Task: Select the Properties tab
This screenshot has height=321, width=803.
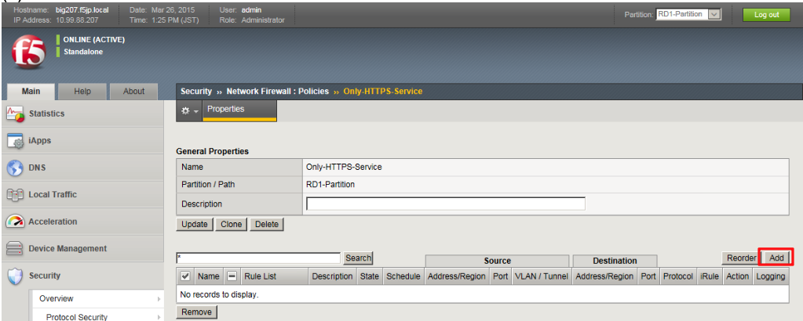Action: pos(239,110)
